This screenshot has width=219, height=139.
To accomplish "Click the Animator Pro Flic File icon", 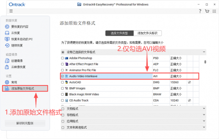I will 66,70.
